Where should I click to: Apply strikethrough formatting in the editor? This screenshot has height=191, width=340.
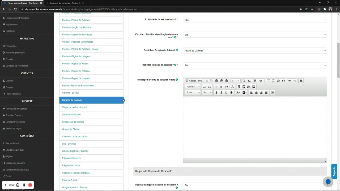(231, 92)
